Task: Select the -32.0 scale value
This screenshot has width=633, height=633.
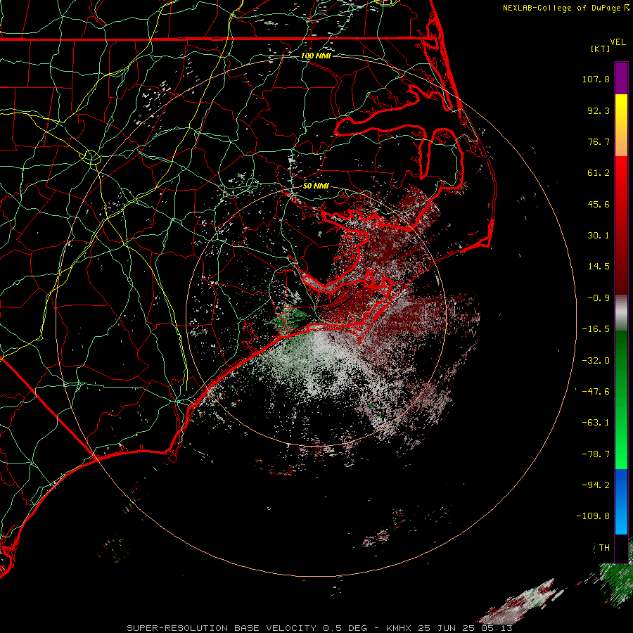Action: [x=596, y=361]
